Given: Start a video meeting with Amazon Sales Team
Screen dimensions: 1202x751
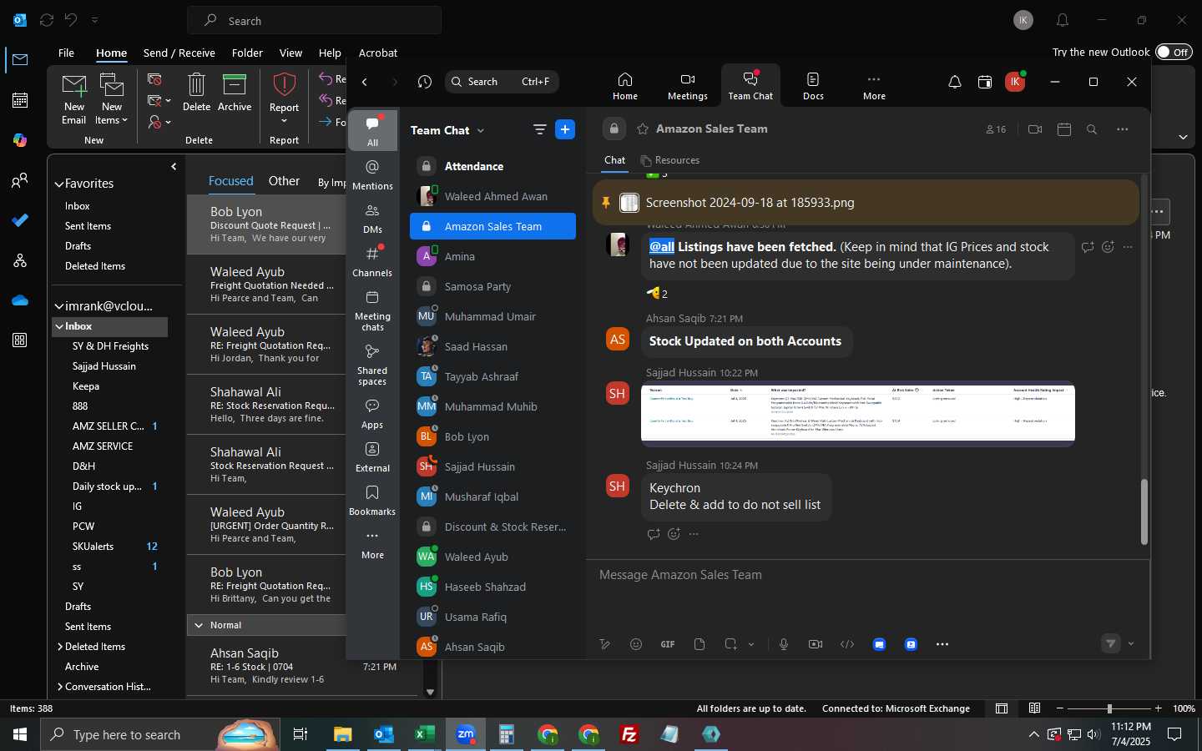Looking at the screenshot, I should (1035, 129).
